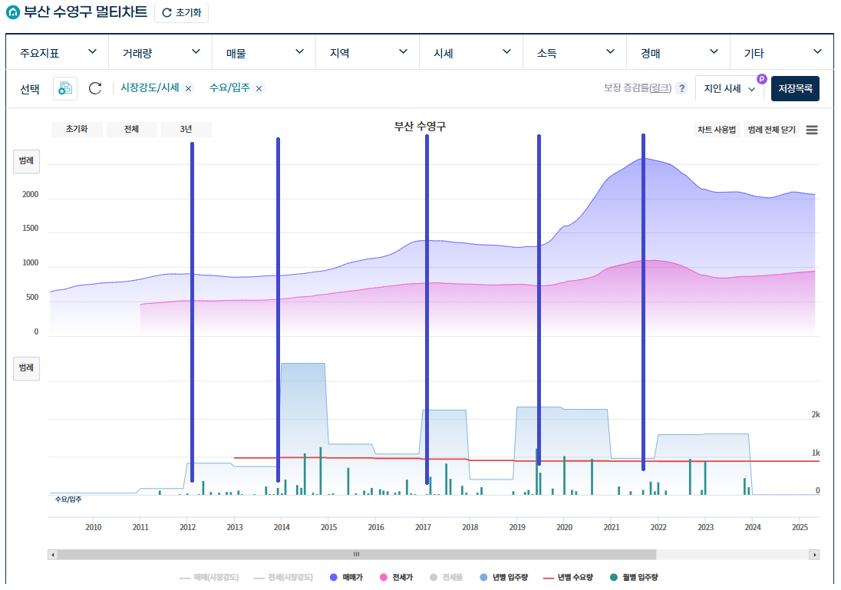Toggle the 월별 입주량 legend series
Image resolution: width=841 pixels, height=590 pixels.
pos(634,578)
